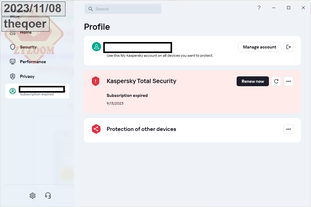Click the Profile page heading

(97, 27)
